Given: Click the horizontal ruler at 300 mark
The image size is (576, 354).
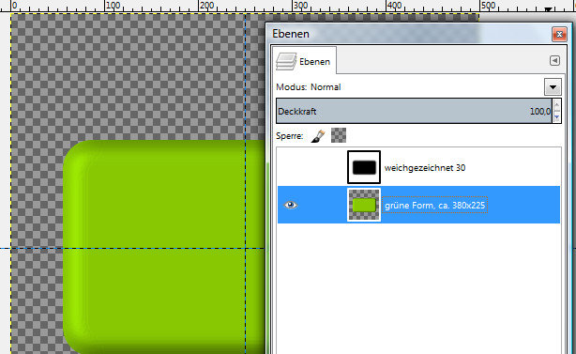Looking at the screenshot, I should coord(293,6).
